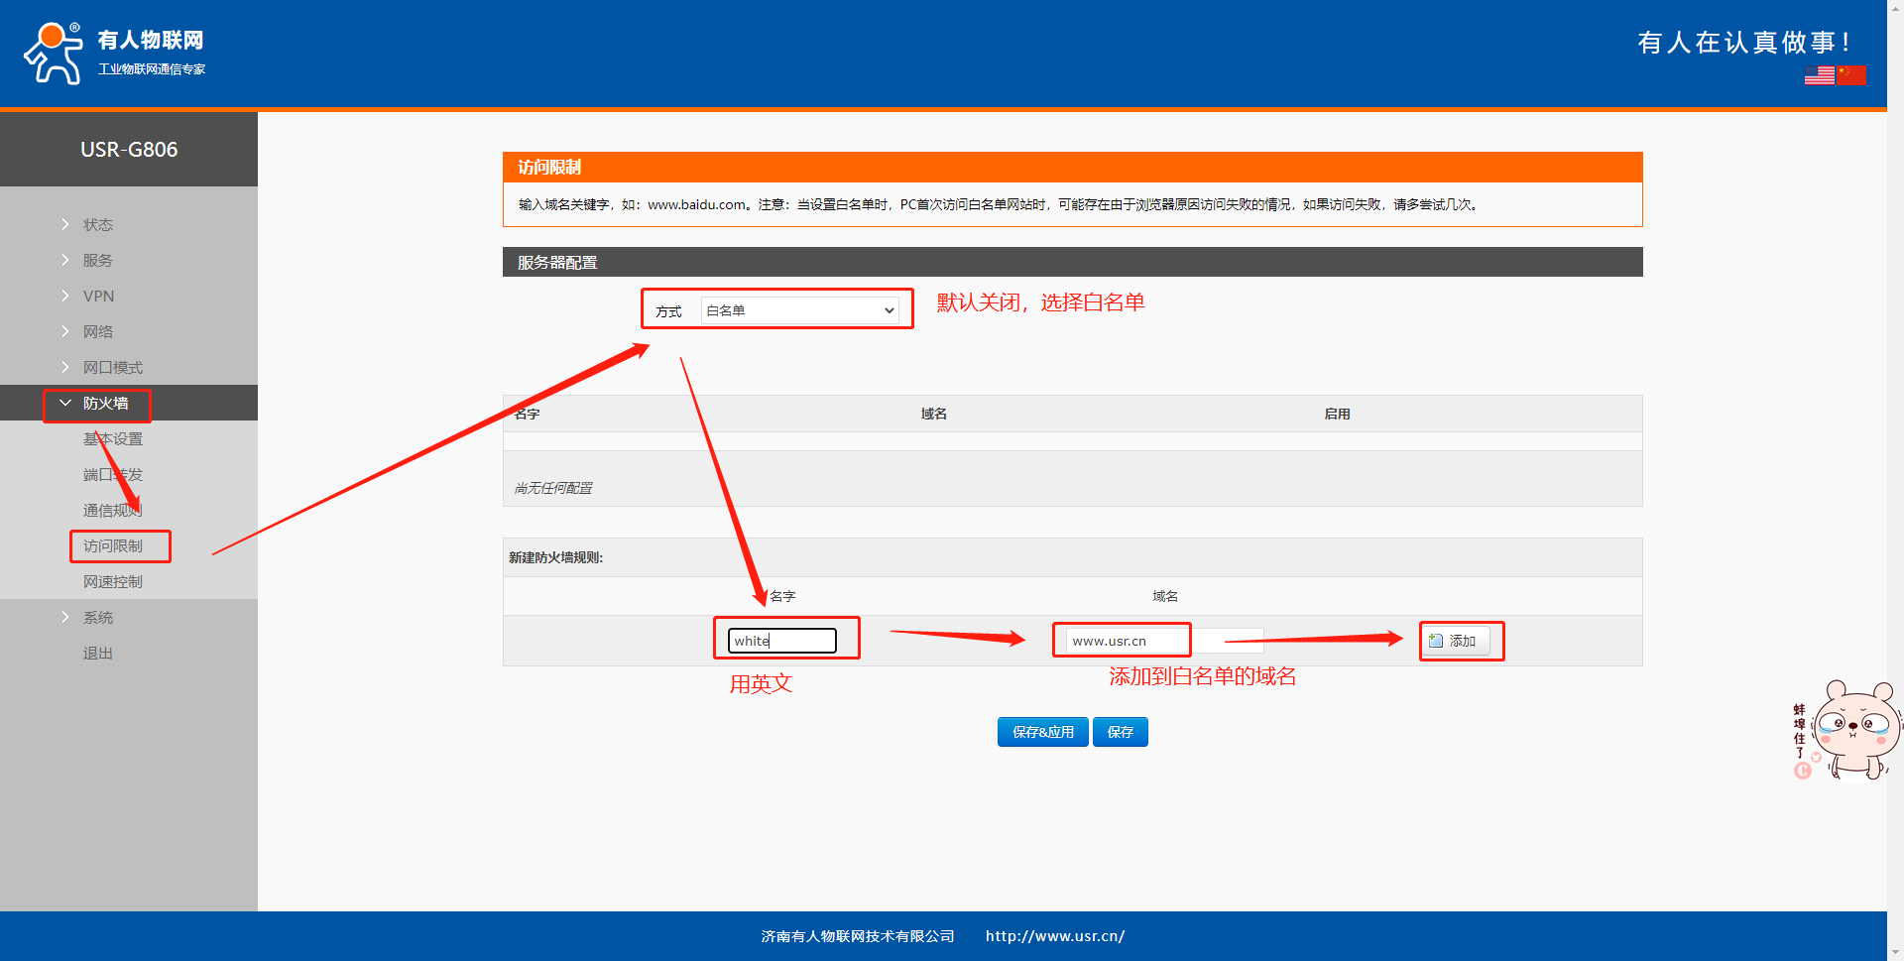
Task: Open the 方式 whitelist dropdown
Action: (799, 310)
